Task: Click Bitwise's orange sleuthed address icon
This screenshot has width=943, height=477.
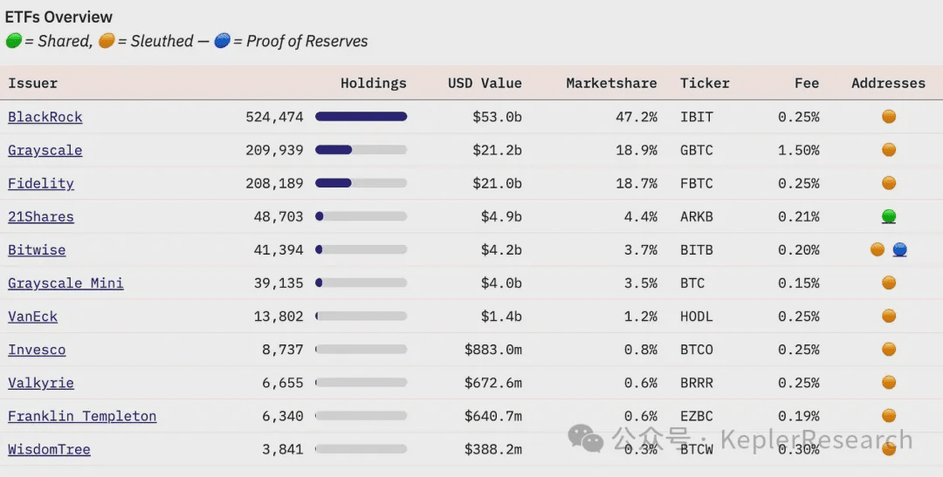Action: coord(878,249)
